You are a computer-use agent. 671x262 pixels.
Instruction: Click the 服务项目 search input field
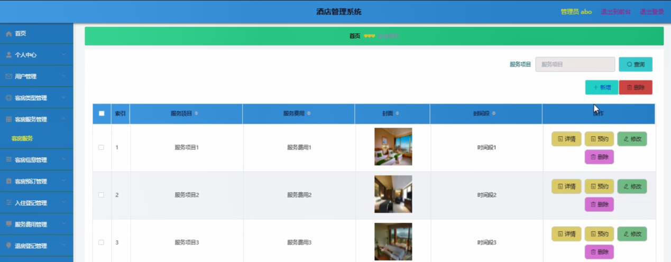(575, 64)
